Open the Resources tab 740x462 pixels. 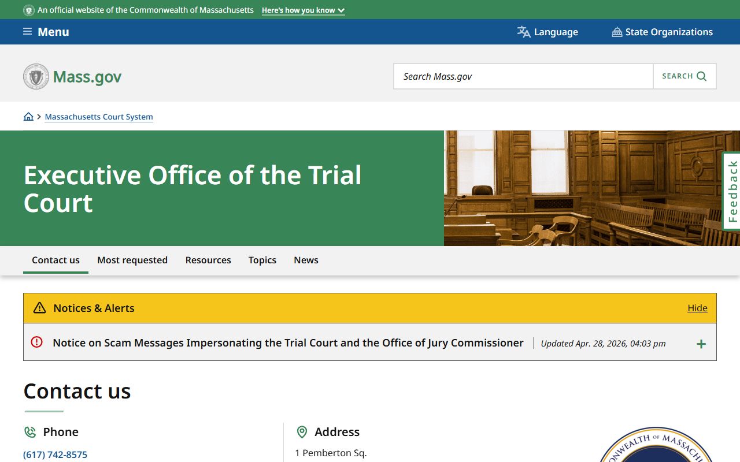(x=208, y=260)
